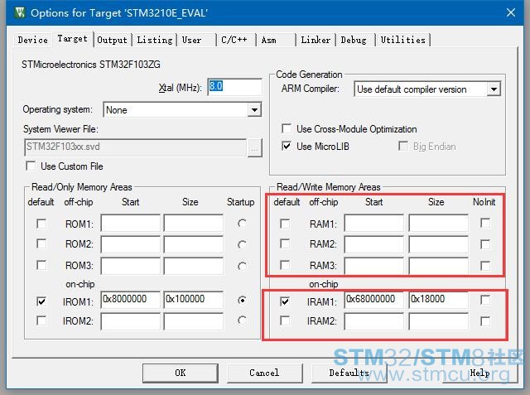Click the RAM1 Size field
Image resolution: width=530 pixels, height=395 pixels.
(x=438, y=223)
